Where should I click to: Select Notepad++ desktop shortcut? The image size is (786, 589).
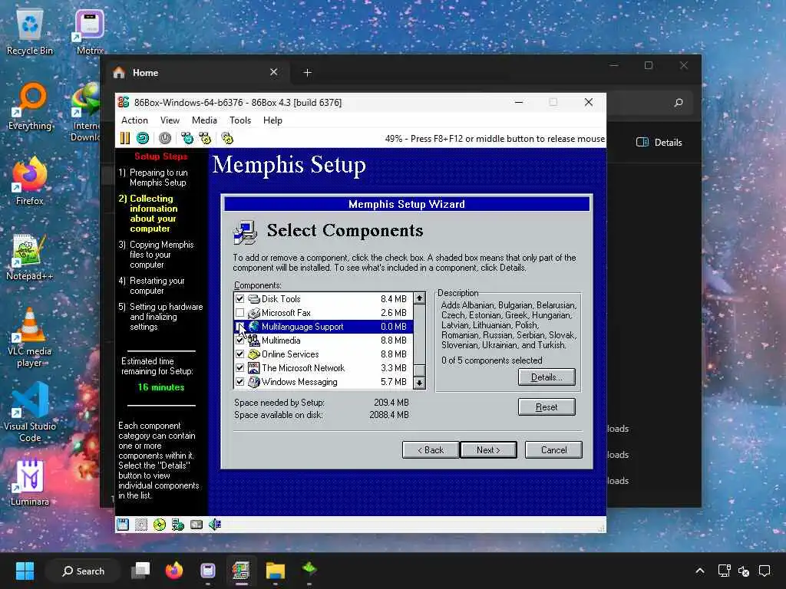pos(30,258)
